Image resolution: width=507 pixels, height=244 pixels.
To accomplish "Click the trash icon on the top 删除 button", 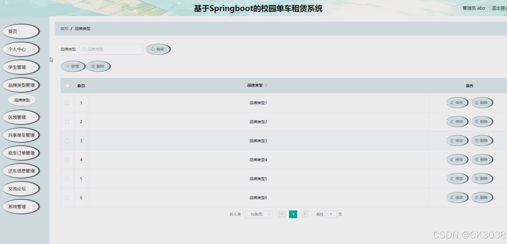I will (x=93, y=66).
